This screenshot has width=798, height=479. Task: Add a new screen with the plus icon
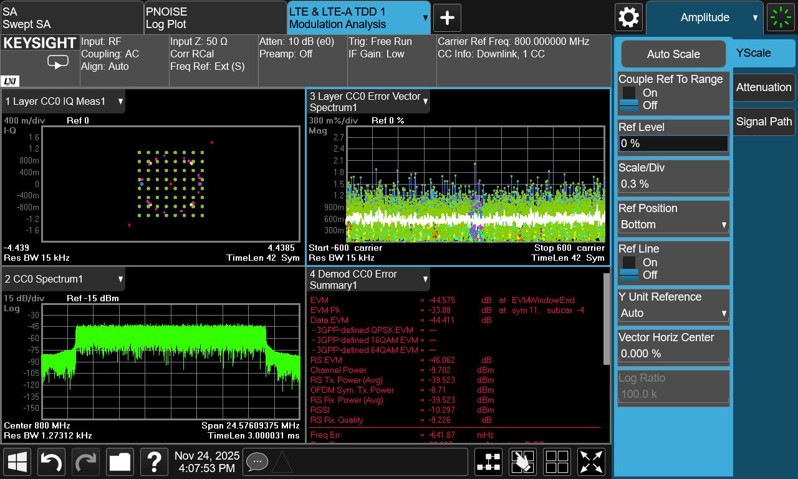pos(447,17)
